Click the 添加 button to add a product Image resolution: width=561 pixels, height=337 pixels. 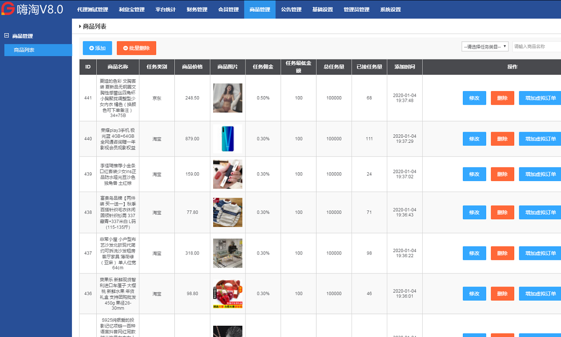(x=97, y=48)
